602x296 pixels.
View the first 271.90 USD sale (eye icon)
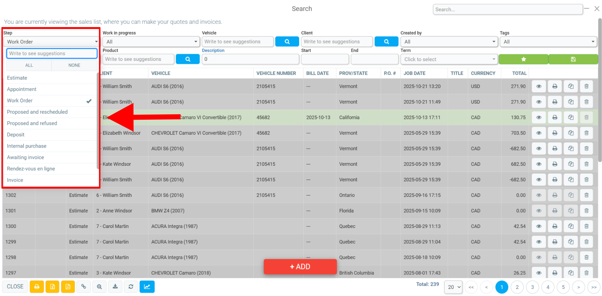coord(539,86)
